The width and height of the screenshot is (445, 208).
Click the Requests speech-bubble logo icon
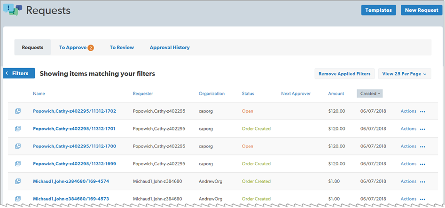tap(13, 10)
